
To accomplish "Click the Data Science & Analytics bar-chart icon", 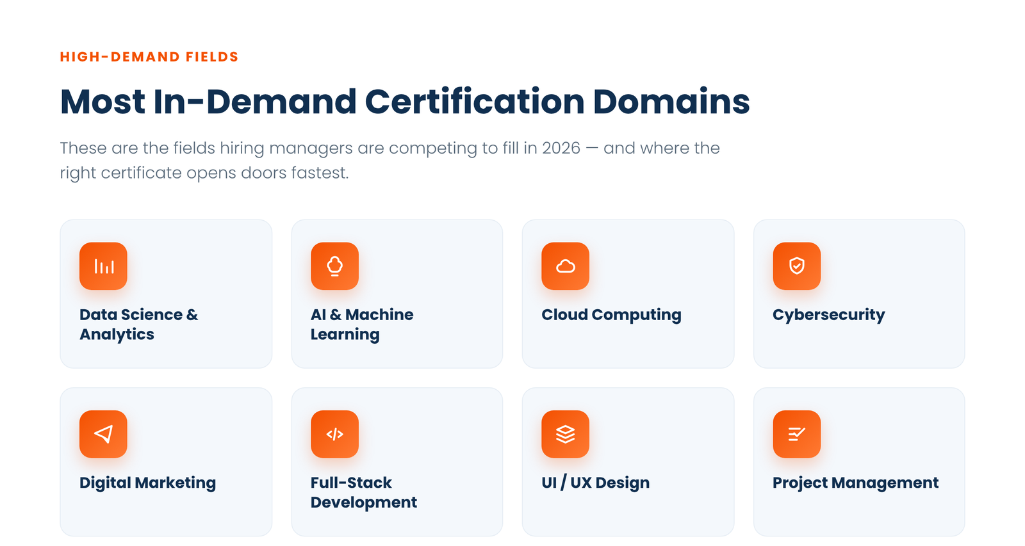I will point(103,266).
